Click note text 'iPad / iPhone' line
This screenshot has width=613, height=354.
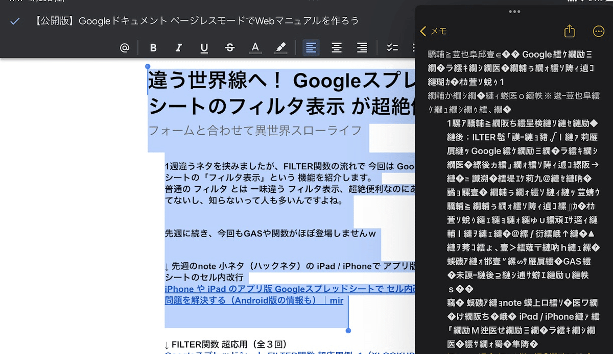[523, 316]
